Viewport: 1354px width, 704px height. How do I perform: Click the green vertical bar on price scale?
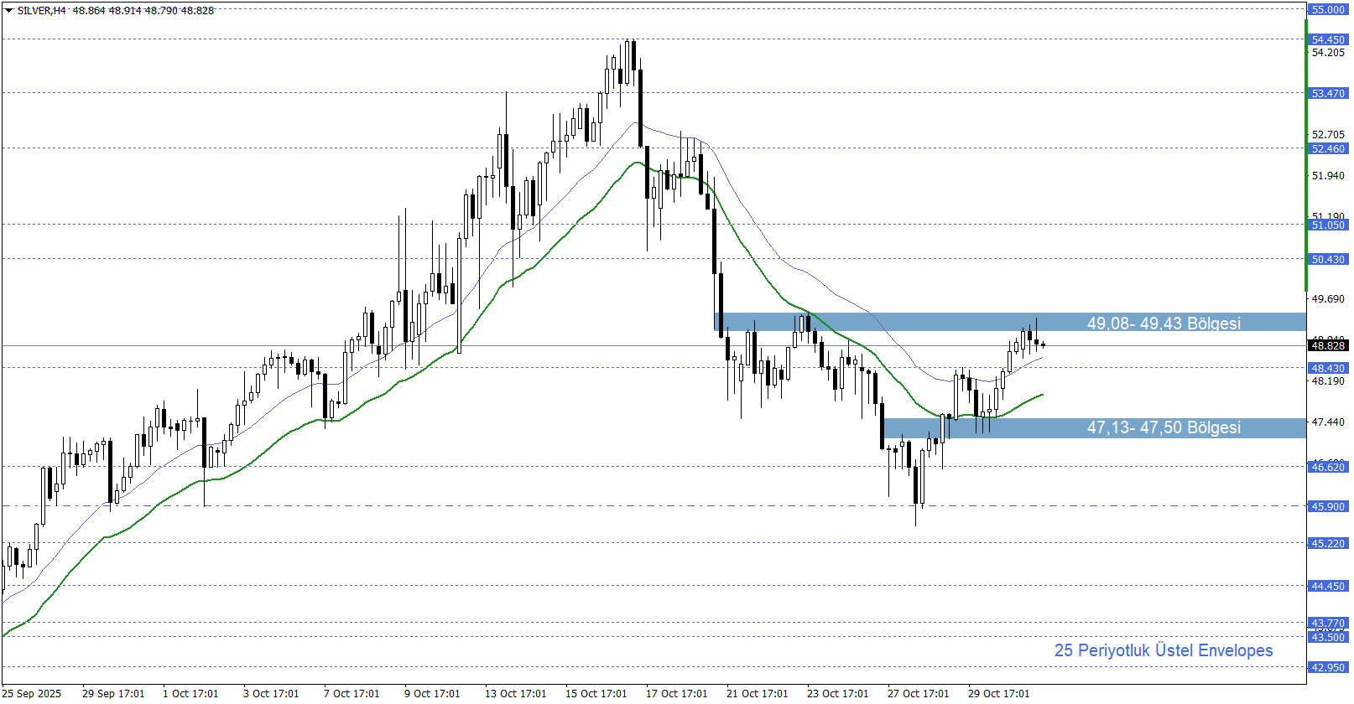[x=1306, y=151]
